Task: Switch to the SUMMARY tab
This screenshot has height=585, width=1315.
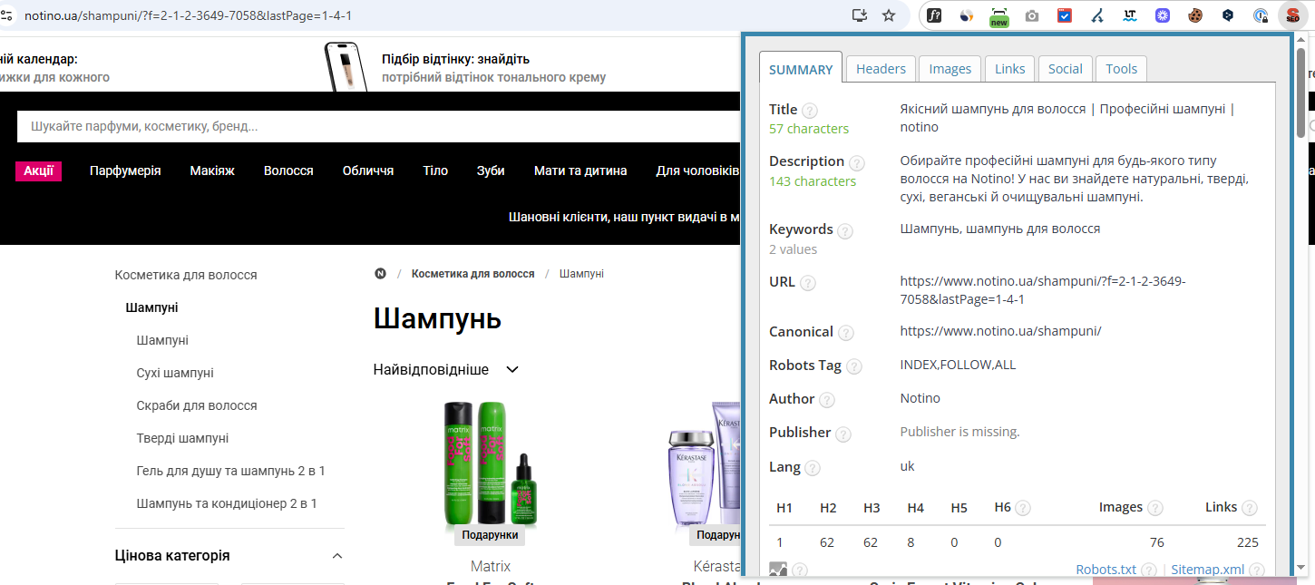Action: [801, 69]
